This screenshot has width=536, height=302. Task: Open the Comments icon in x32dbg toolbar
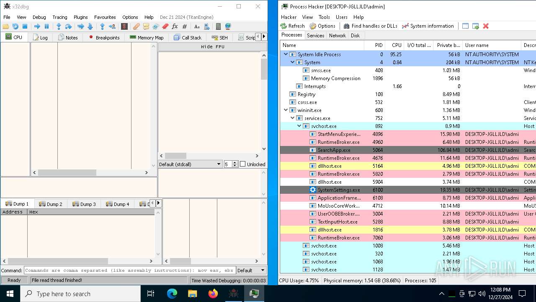146,26
